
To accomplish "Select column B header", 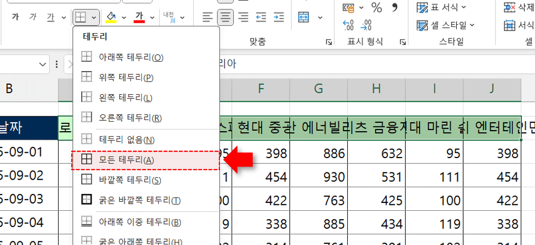I will pyautogui.click(x=9, y=90).
